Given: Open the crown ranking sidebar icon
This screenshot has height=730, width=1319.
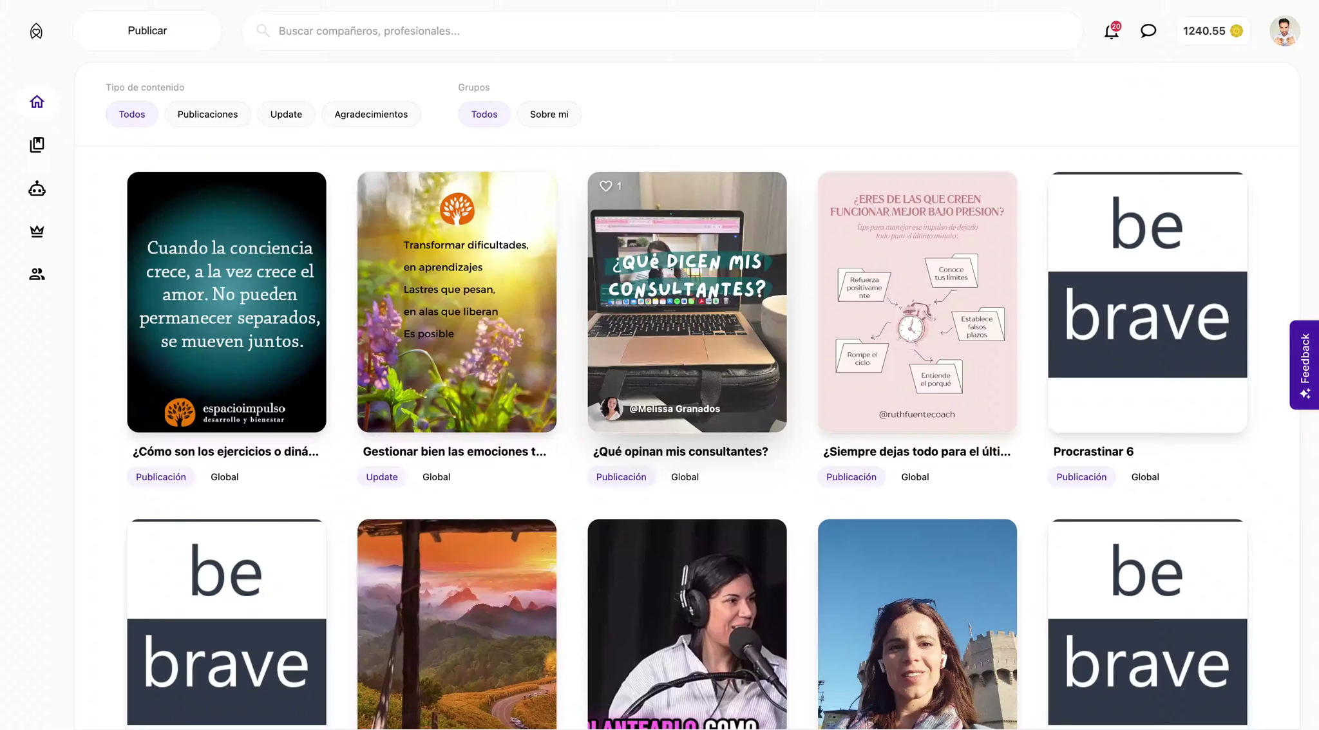Looking at the screenshot, I should pyautogui.click(x=37, y=231).
